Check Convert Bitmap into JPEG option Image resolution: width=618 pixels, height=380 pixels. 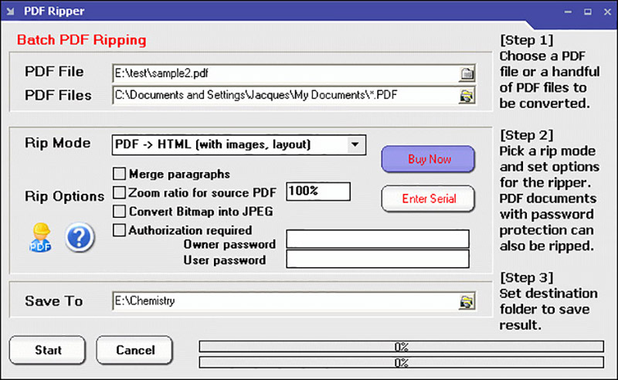[x=120, y=211]
